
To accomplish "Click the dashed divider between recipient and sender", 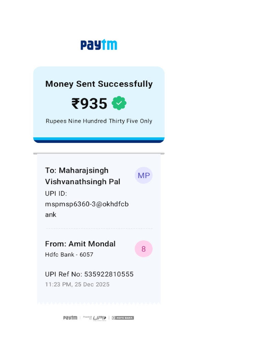I will pyautogui.click(x=99, y=228).
